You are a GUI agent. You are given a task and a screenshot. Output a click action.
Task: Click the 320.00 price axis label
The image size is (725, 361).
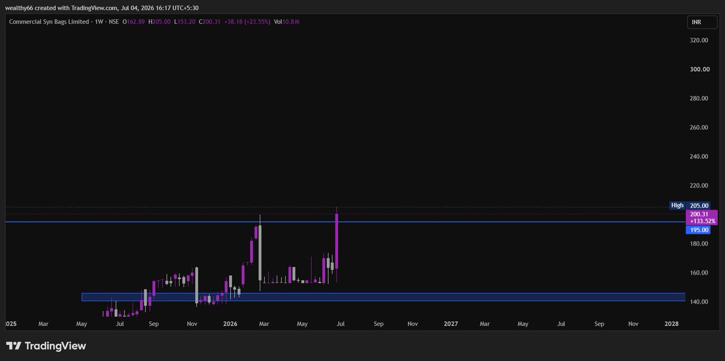700,40
